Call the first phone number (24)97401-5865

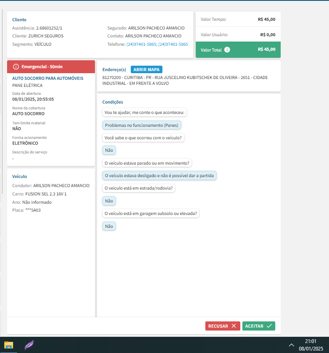pyautogui.click(x=141, y=44)
